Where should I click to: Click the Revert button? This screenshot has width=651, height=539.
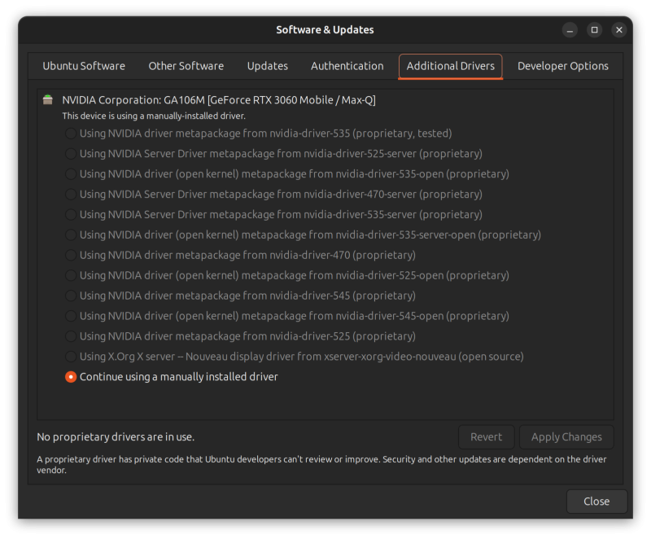486,437
